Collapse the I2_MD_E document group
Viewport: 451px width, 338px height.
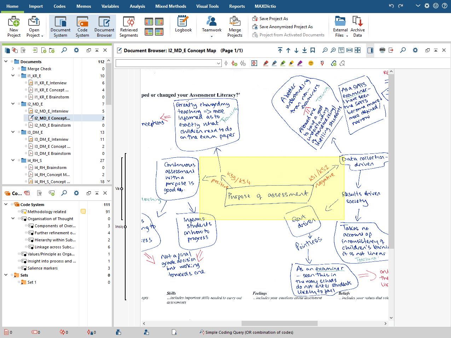pyautogui.click(x=13, y=104)
